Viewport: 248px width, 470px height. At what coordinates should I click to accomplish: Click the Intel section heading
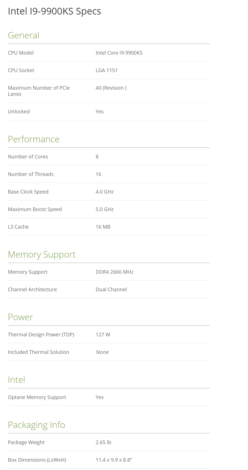(16, 380)
